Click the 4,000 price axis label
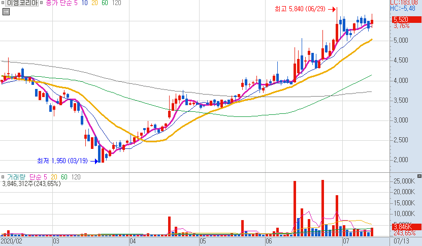 tap(401, 81)
